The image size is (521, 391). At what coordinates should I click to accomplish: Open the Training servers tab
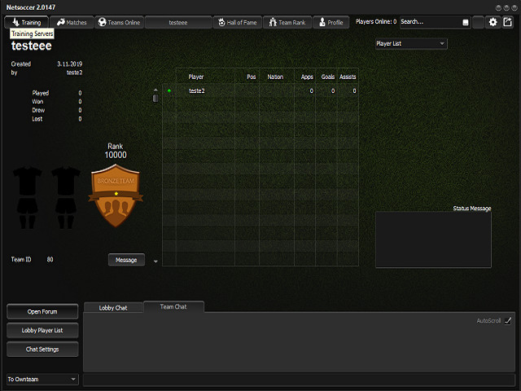(28, 22)
